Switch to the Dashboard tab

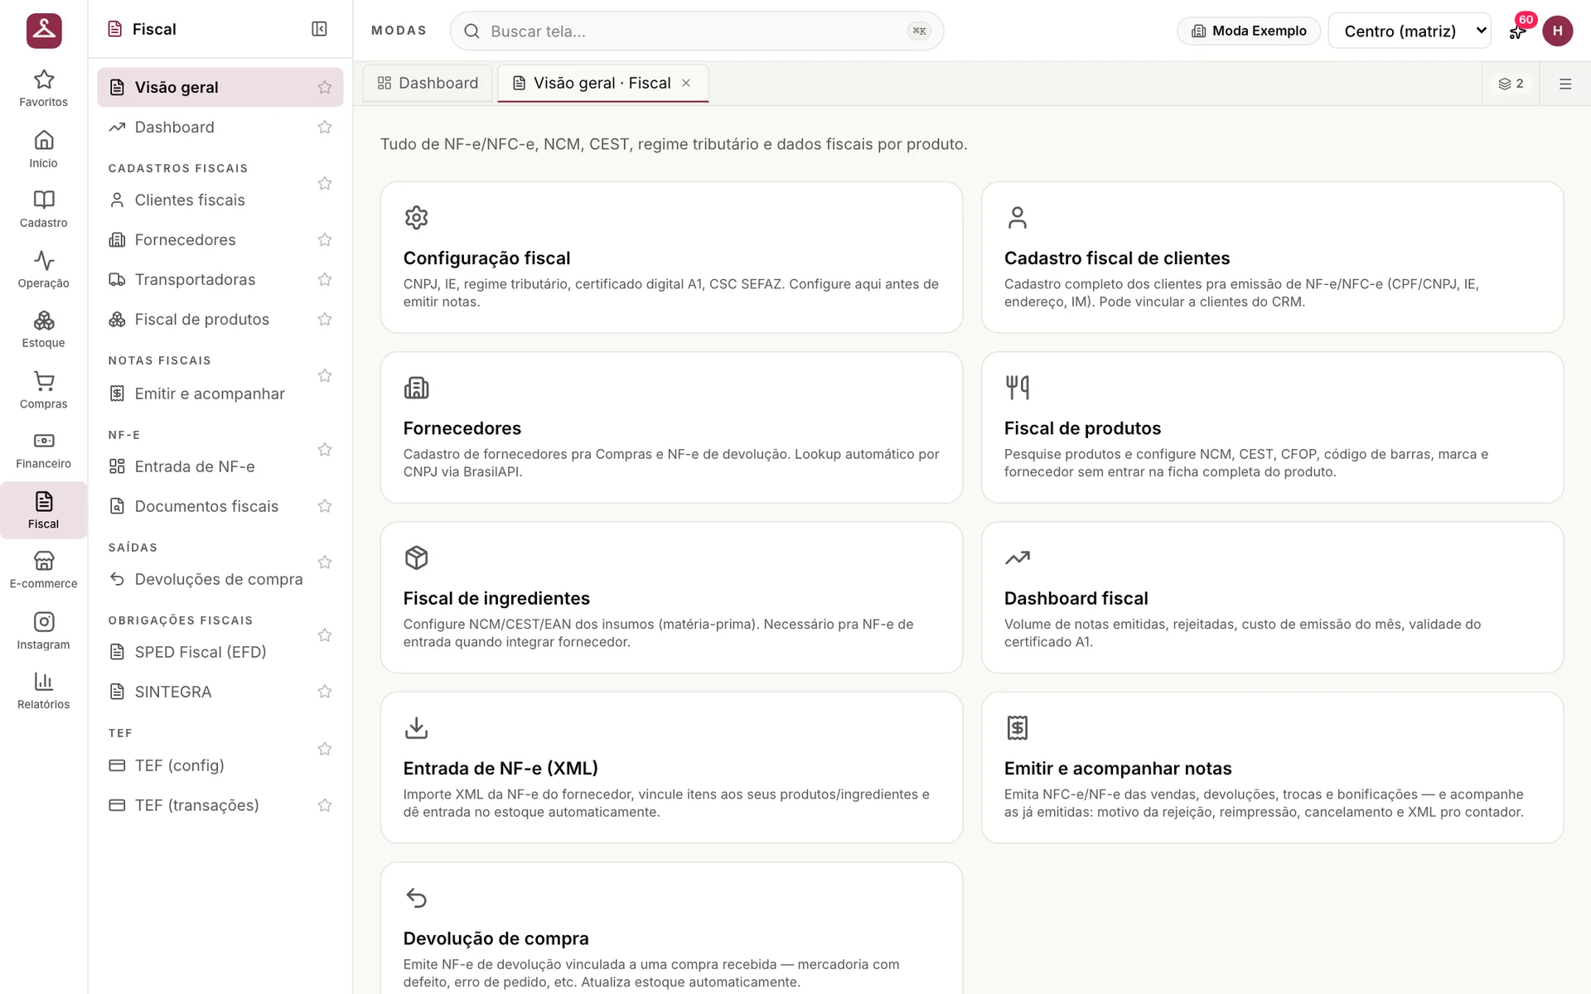[x=428, y=83]
